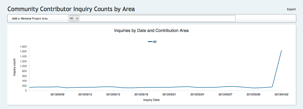The width and height of the screenshot is (303, 109).
Task: Click the chart title Inquiries by Date
Action: click(151, 31)
